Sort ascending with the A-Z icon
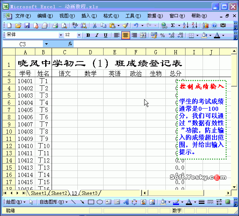 pyautogui.click(x=186, y=25)
